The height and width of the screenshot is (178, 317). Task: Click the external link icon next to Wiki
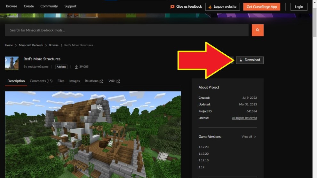(118, 81)
